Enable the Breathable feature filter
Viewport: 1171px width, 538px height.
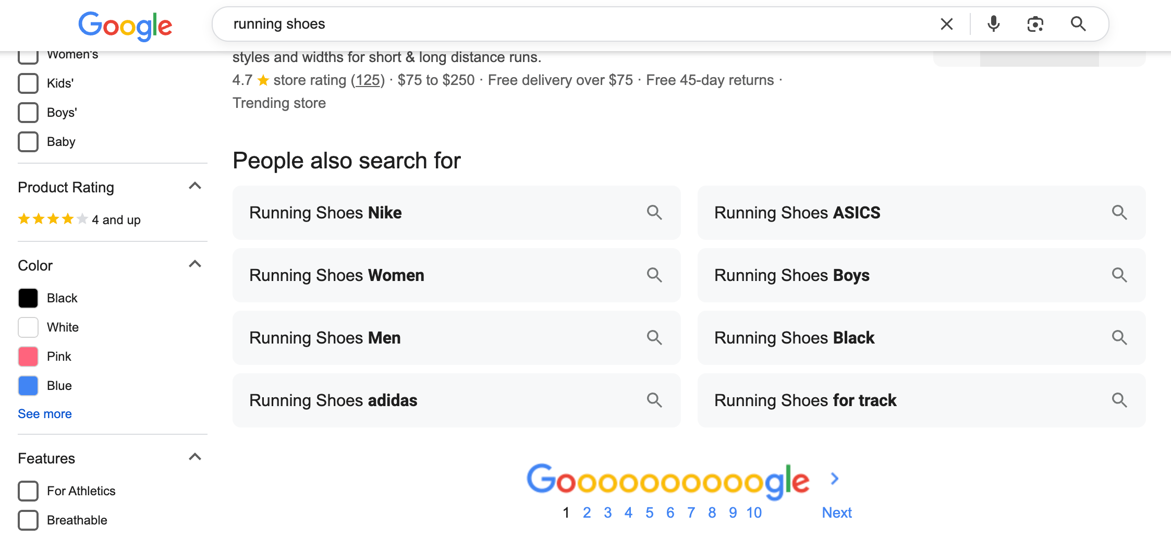[x=28, y=520]
